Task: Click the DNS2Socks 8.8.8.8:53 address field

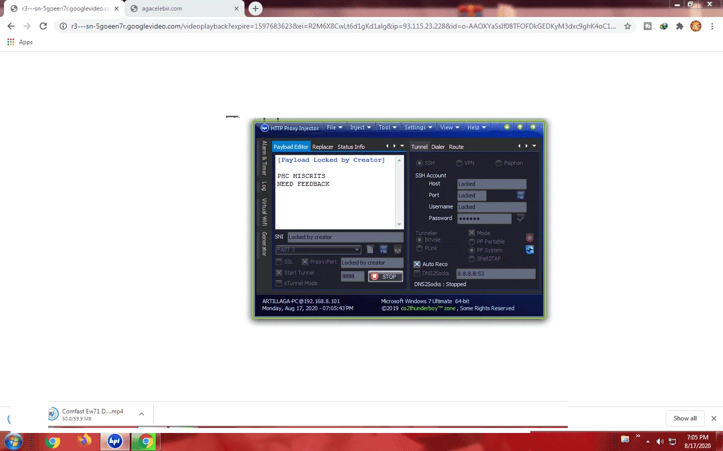Action: [496, 274]
